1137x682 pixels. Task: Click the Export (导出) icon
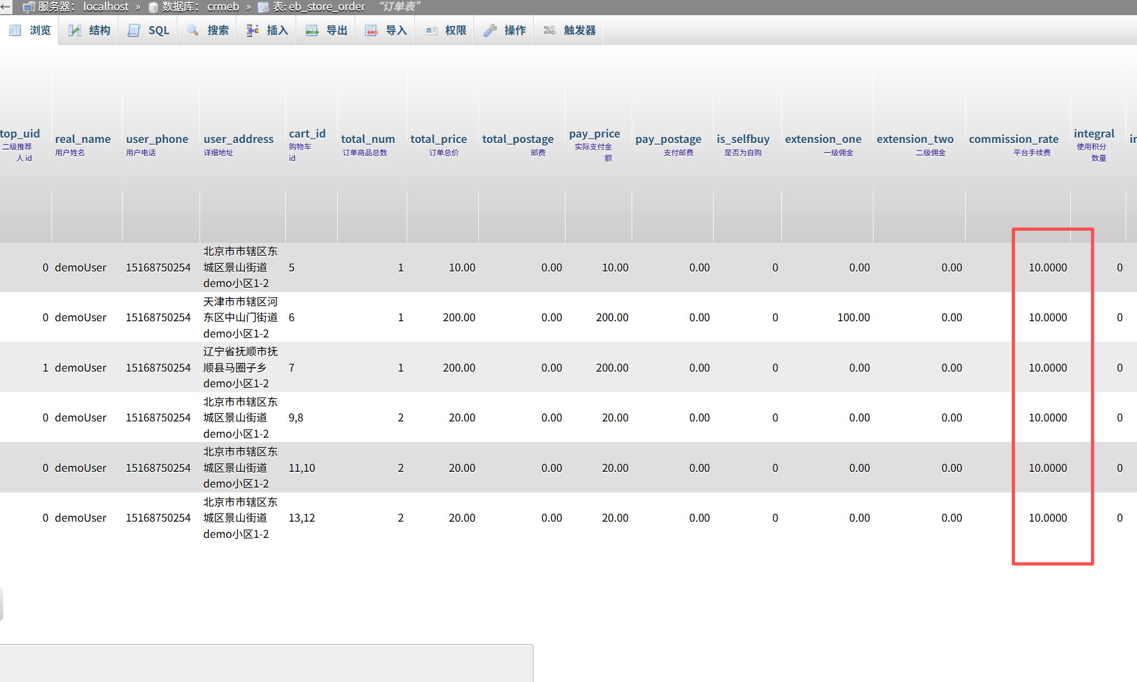(312, 30)
